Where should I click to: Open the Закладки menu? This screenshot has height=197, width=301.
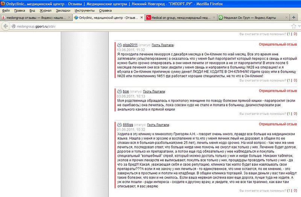[x=63, y=11]
